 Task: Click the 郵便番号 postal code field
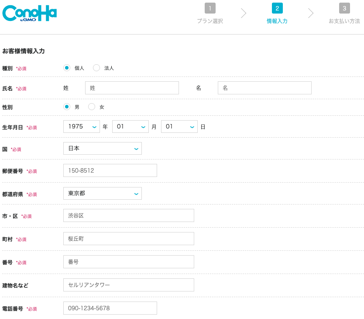click(110, 170)
